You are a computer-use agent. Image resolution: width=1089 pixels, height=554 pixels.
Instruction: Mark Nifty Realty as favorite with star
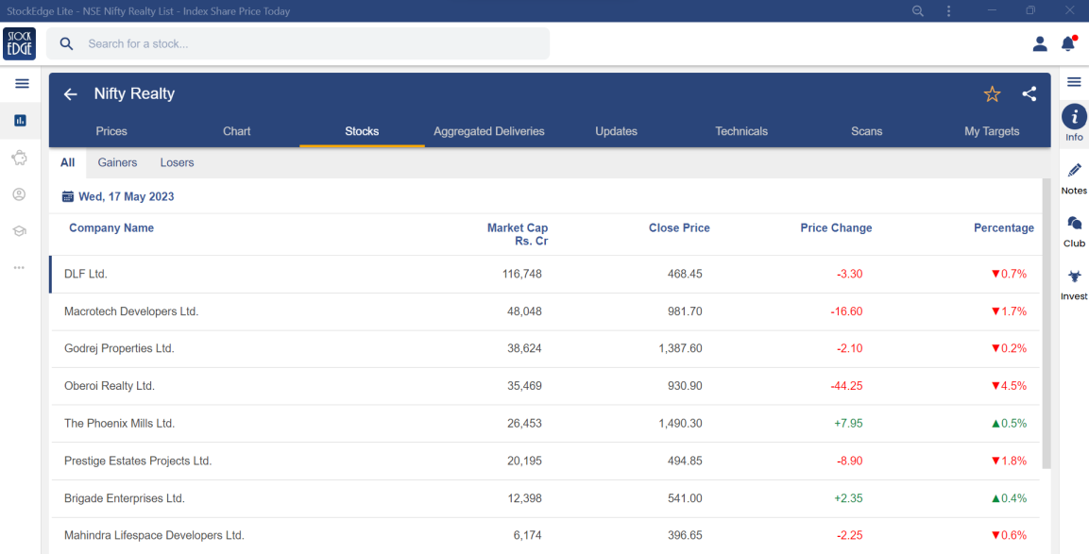coord(992,94)
